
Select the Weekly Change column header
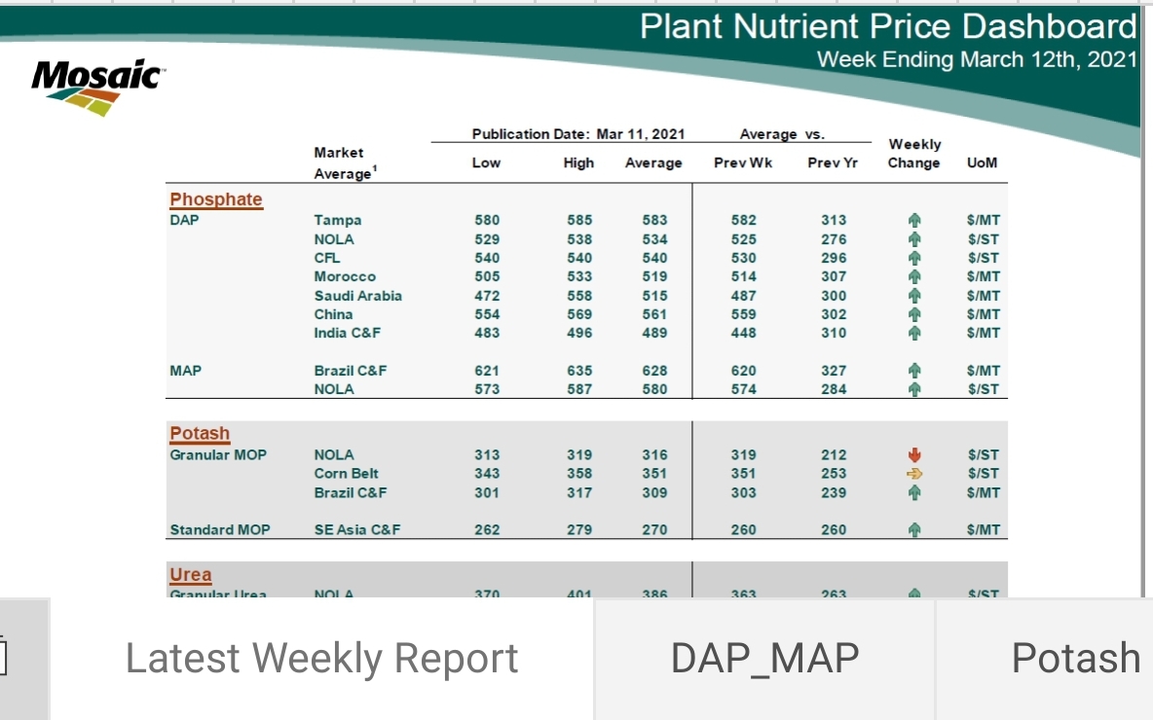coord(914,154)
